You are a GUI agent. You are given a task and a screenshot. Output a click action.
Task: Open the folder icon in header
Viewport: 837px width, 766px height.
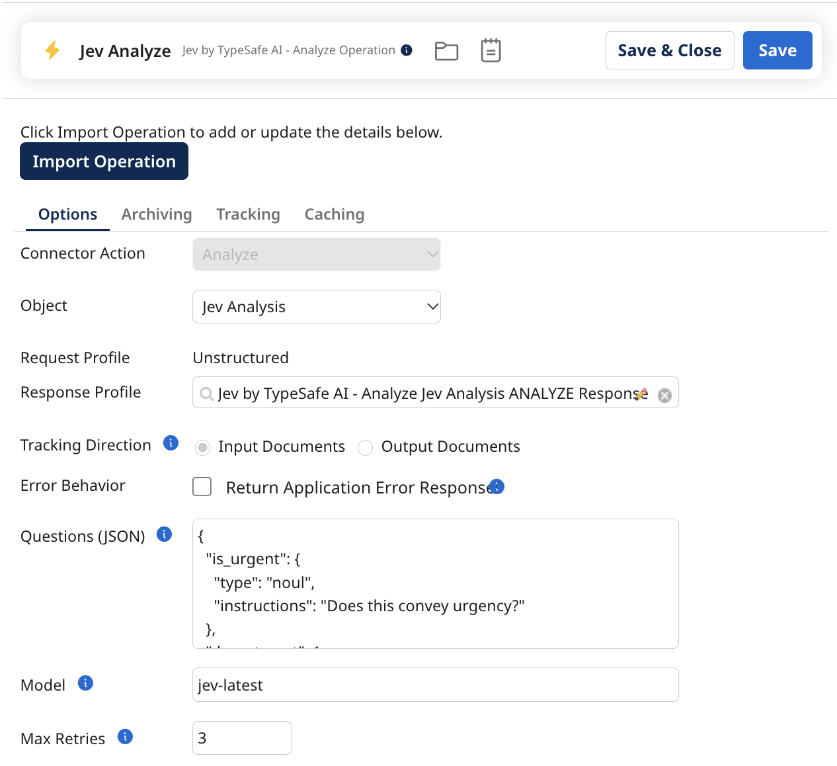(446, 51)
